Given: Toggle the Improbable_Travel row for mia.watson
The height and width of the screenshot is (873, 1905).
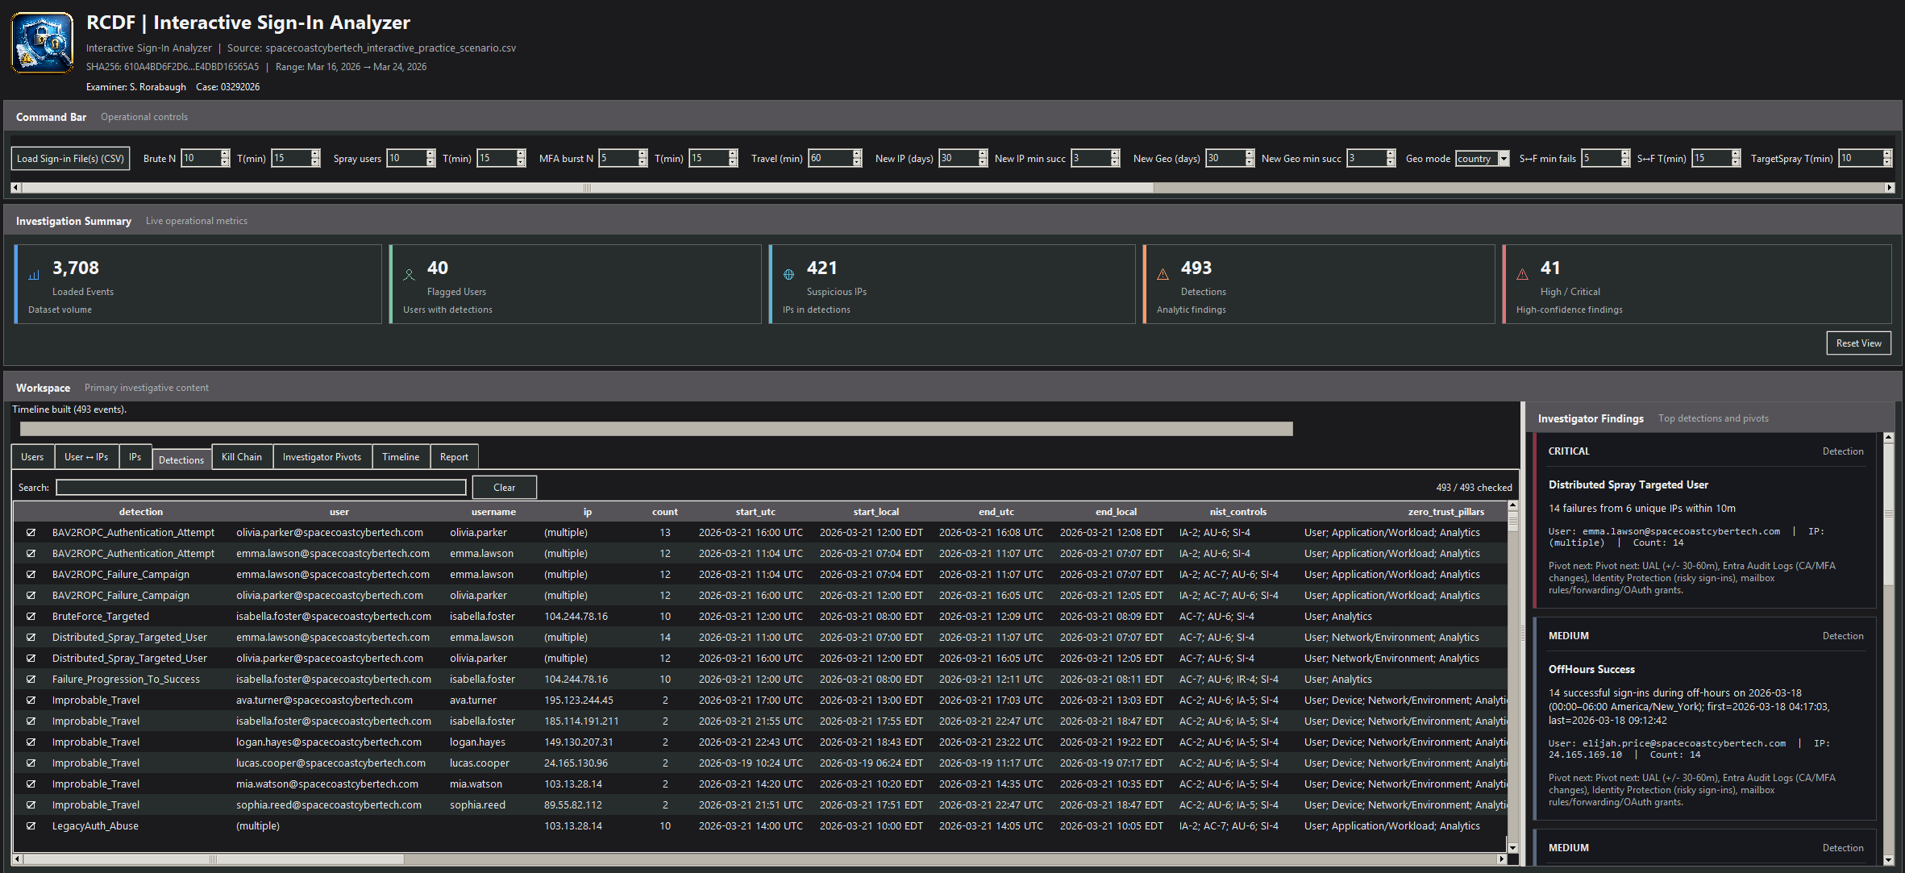Looking at the screenshot, I should click(x=31, y=784).
